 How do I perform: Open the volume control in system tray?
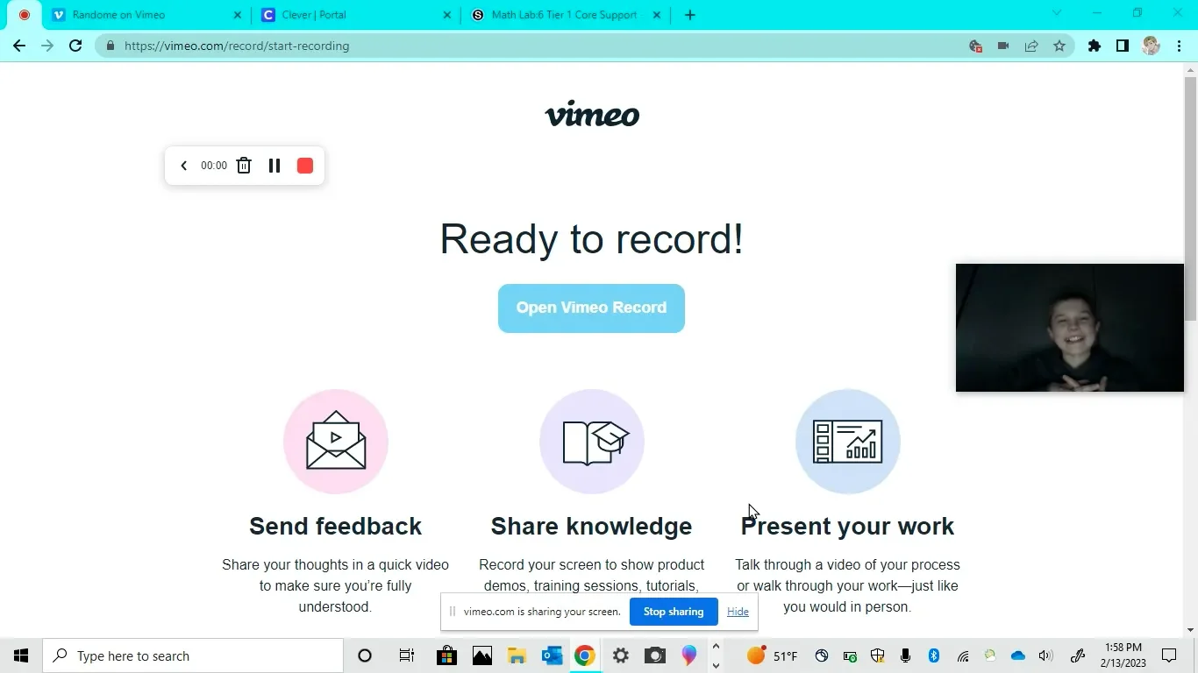click(x=1045, y=655)
